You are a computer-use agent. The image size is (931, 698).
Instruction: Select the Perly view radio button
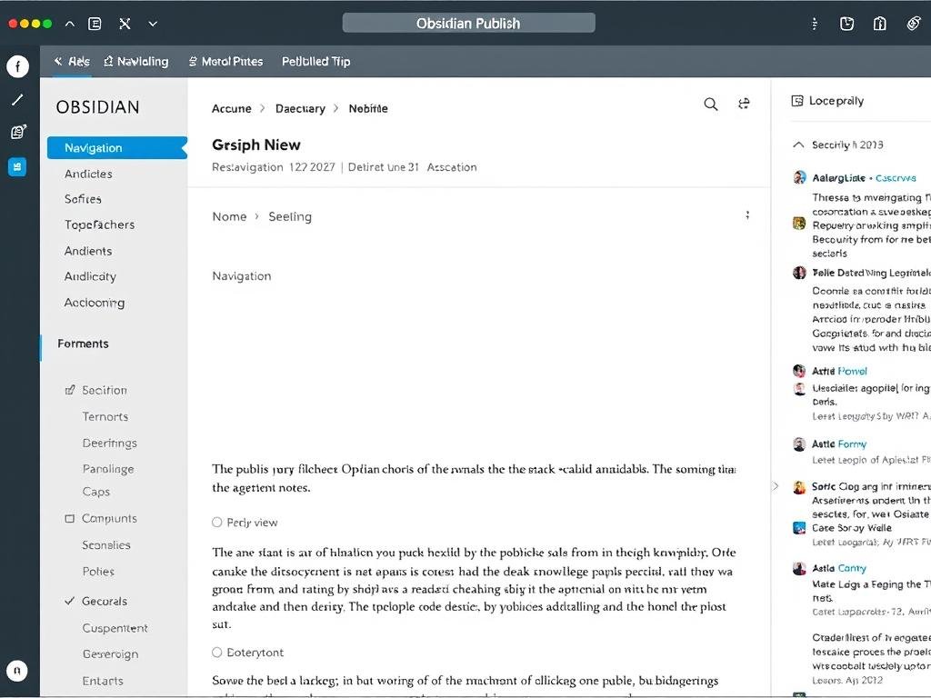pyautogui.click(x=216, y=523)
